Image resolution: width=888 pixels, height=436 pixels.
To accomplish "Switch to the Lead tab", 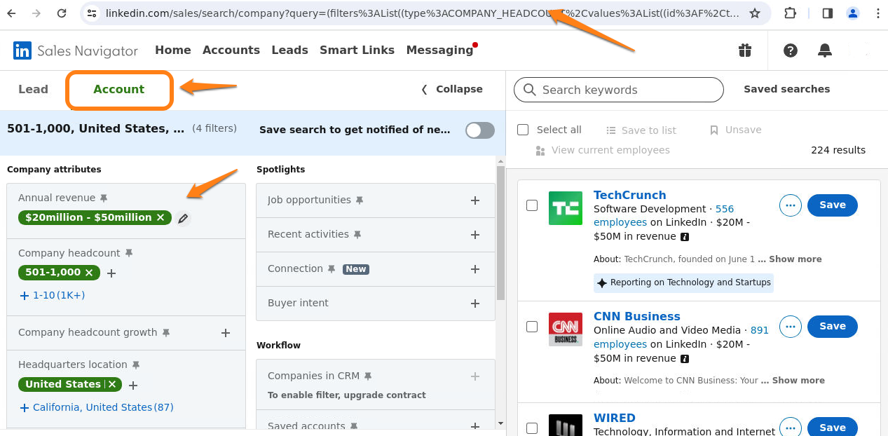I will (x=33, y=89).
